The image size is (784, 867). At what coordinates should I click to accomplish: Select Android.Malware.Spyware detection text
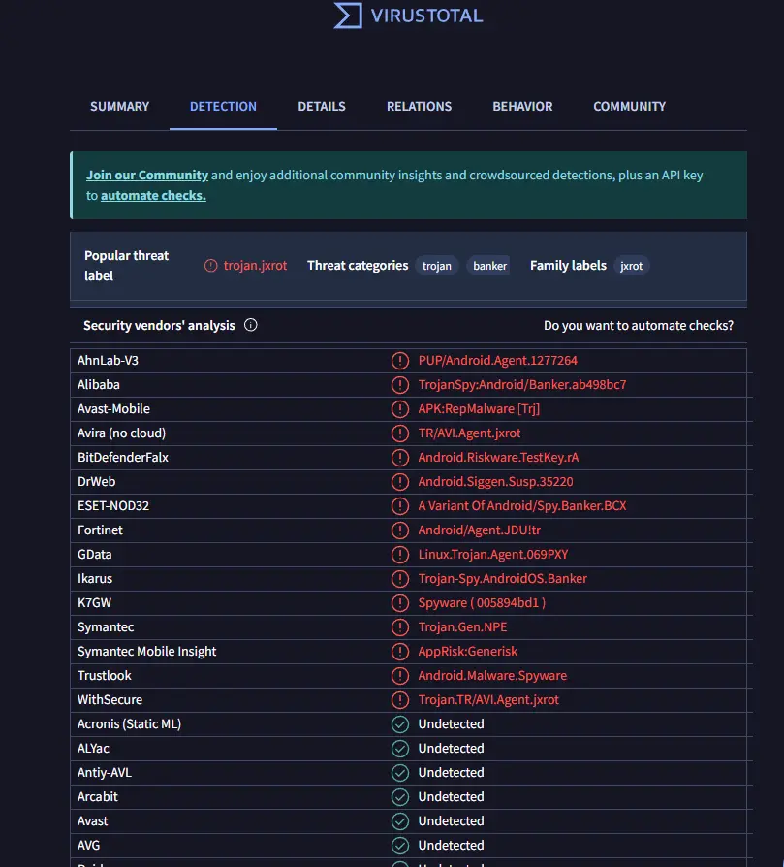tap(492, 676)
